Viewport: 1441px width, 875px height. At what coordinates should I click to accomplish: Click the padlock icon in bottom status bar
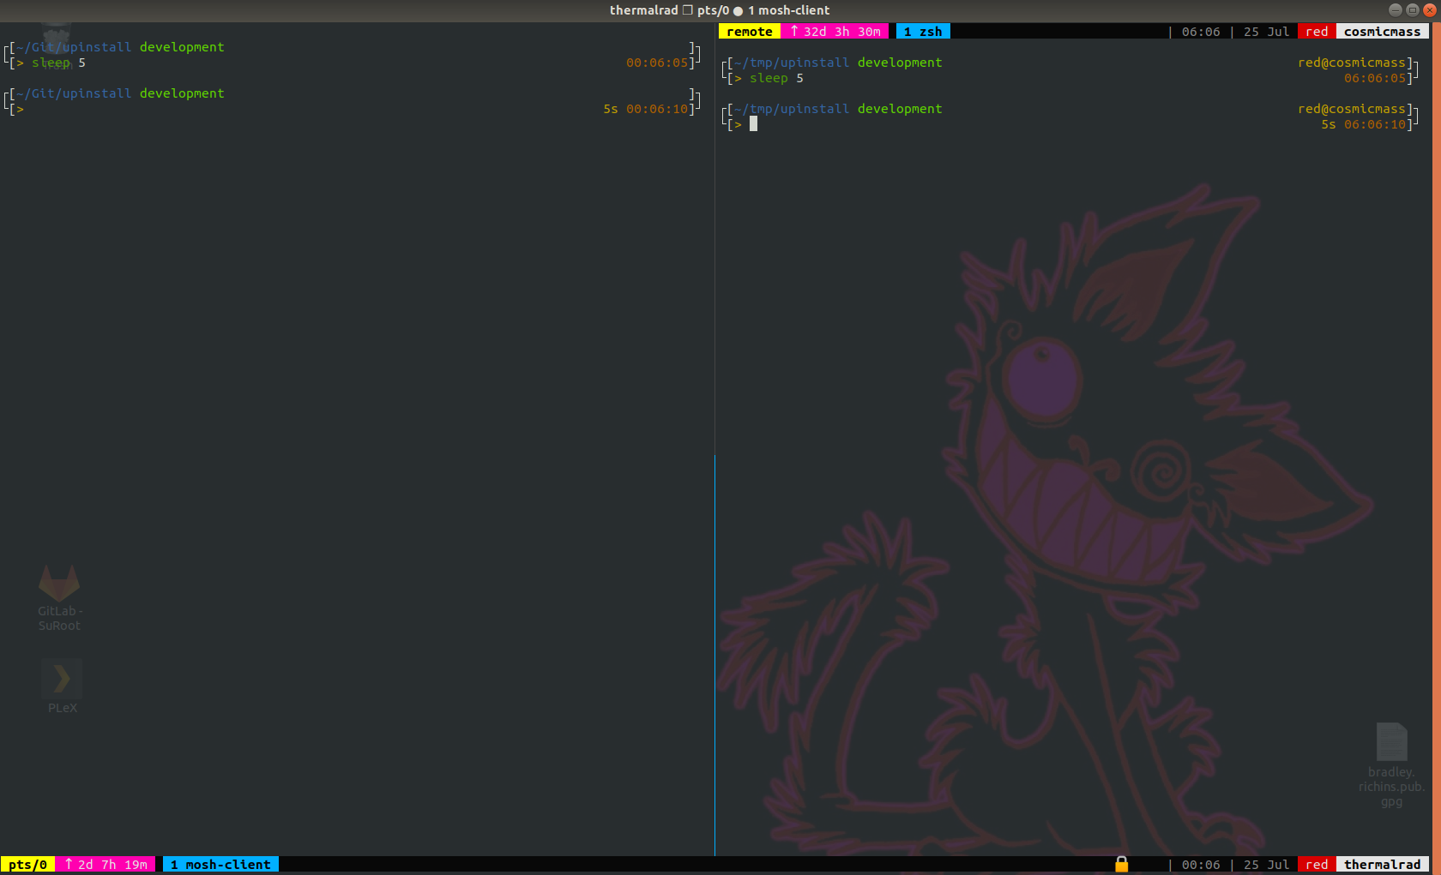1121,864
